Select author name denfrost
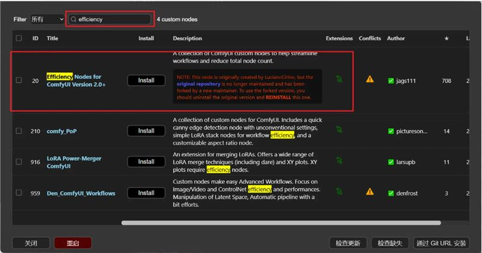Screen dimensions: 482x253 407,193
